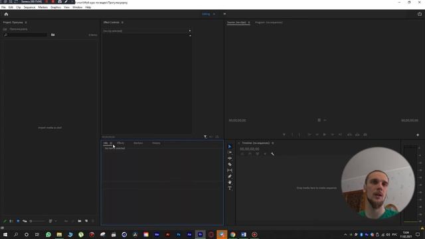Switch to the History tab
The image size is (425, 239).
pos(156,143)
